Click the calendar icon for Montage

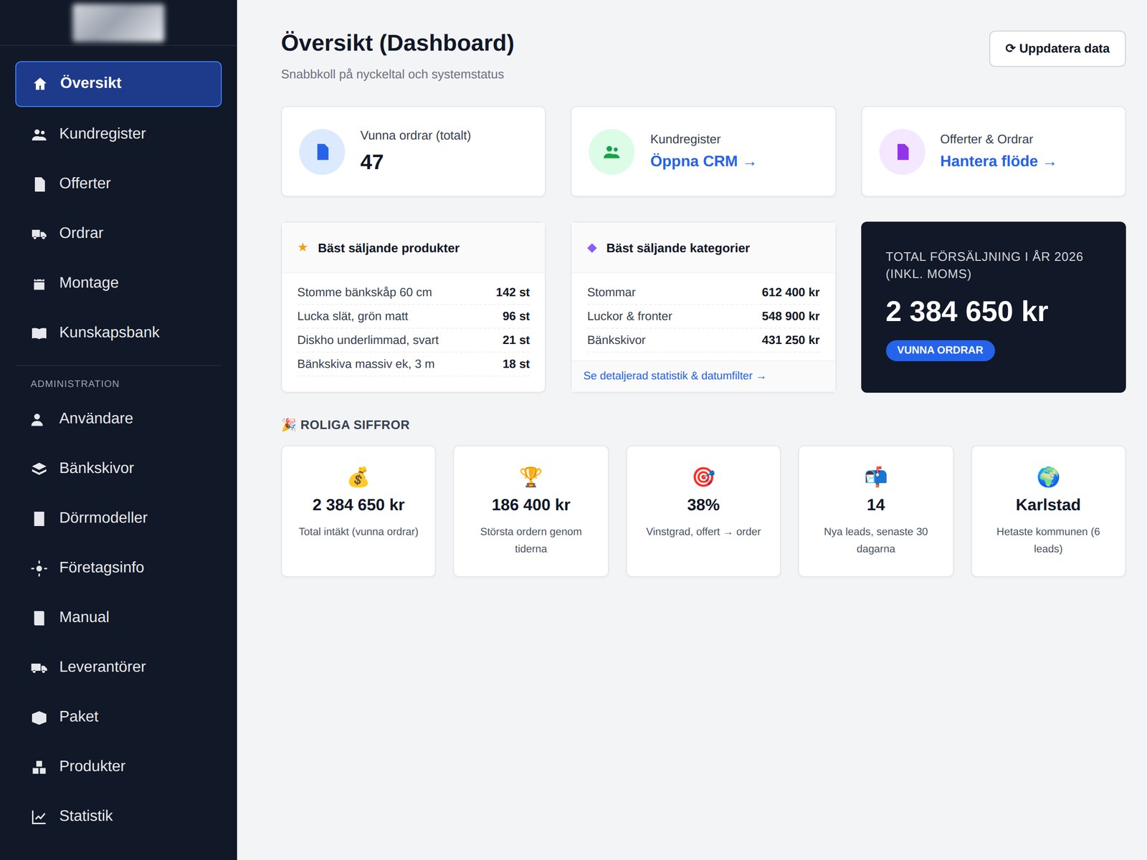(39, 284)
